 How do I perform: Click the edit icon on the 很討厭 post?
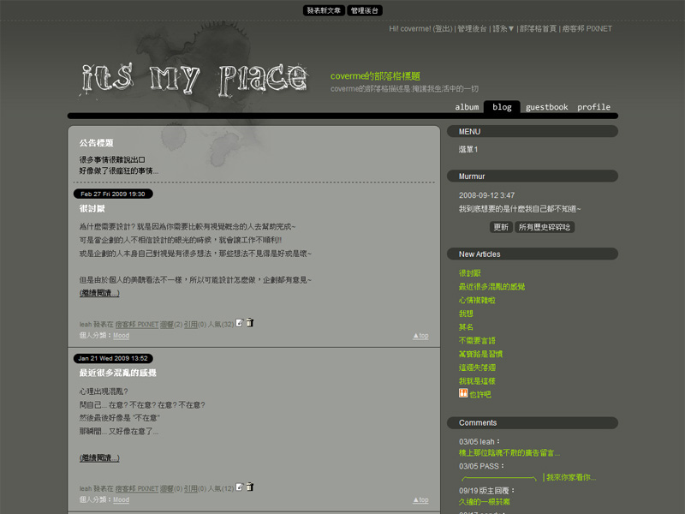pyautogui.click(x=240, y=323)
